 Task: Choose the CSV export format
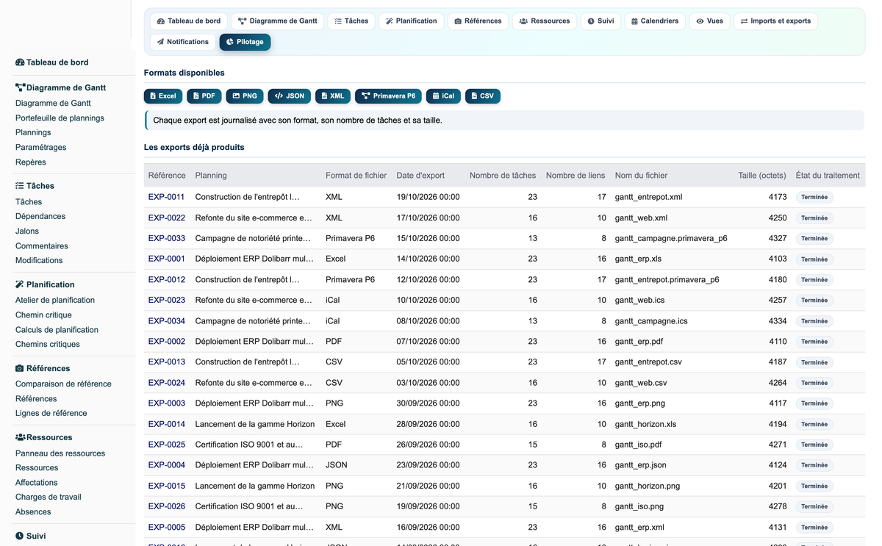pyautogui.click(x=483, y=96)
